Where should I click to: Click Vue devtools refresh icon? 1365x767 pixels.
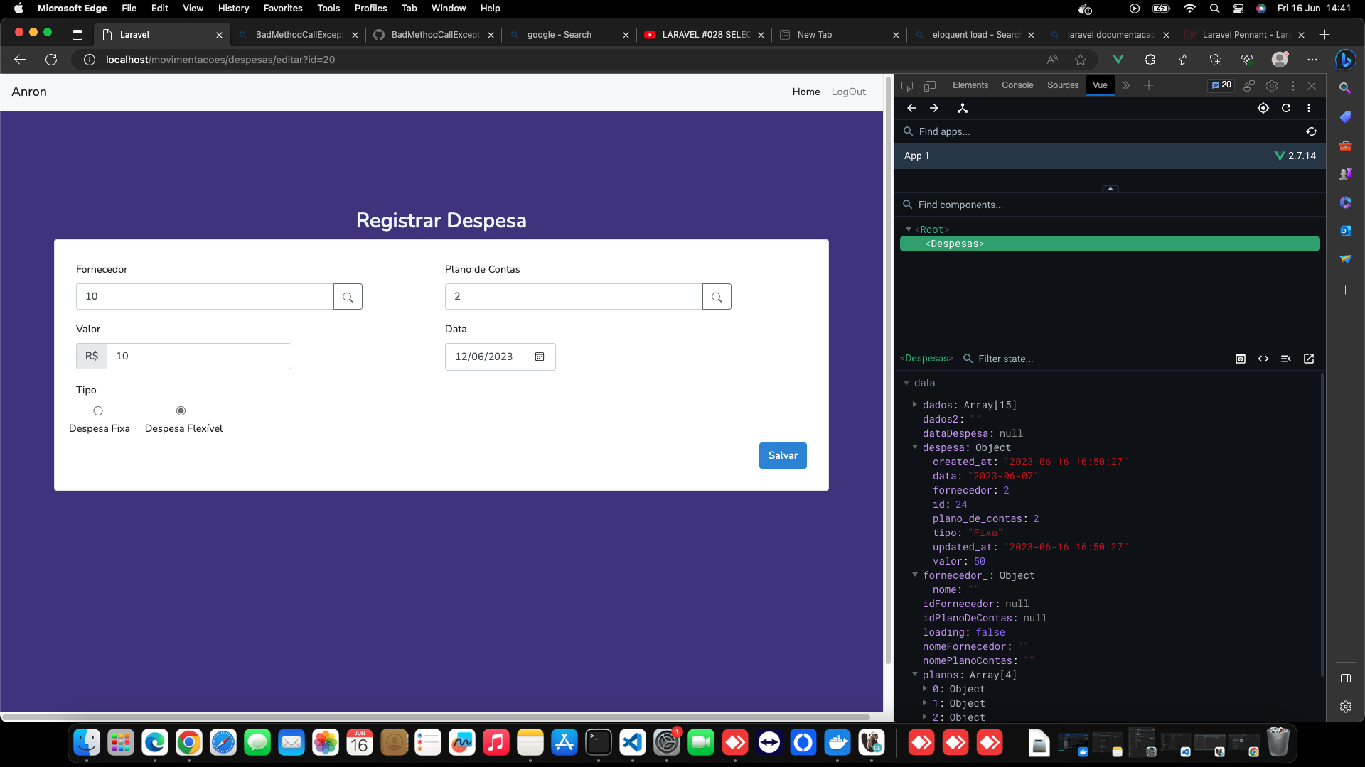pos(1286,108)
